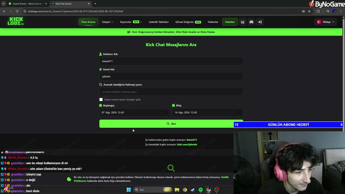The image size is (345, 194).
Task: Open Spotify from the taskbar
Action: click(201, 190)
